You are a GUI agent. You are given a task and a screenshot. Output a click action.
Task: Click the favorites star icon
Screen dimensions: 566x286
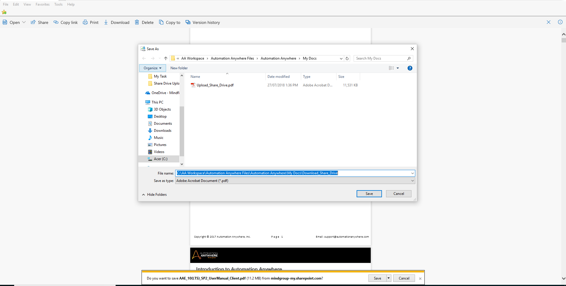click(4, 12)
